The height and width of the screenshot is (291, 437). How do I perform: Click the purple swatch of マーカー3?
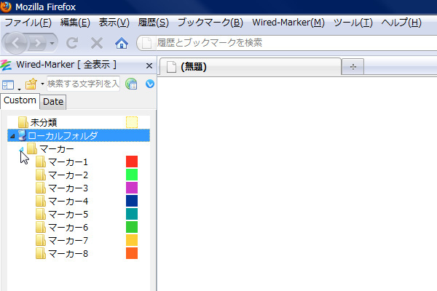(x=132, y=188)
